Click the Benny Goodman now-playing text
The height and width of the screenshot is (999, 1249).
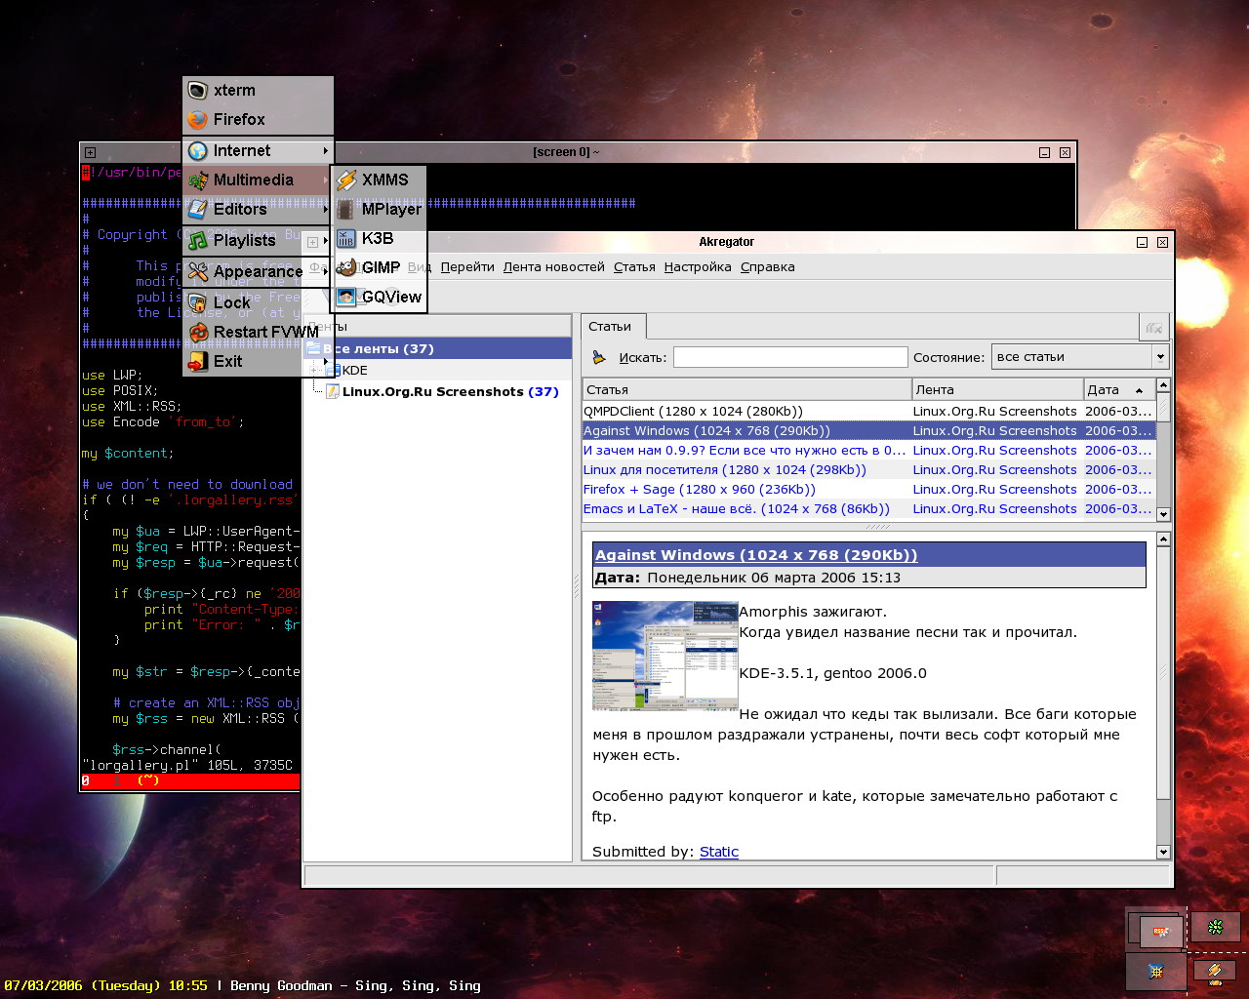coord(355,986)
